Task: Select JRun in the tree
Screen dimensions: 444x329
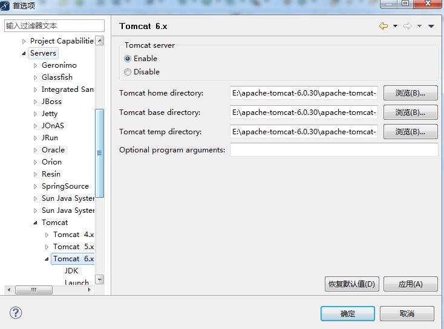Action: [50, 138]
